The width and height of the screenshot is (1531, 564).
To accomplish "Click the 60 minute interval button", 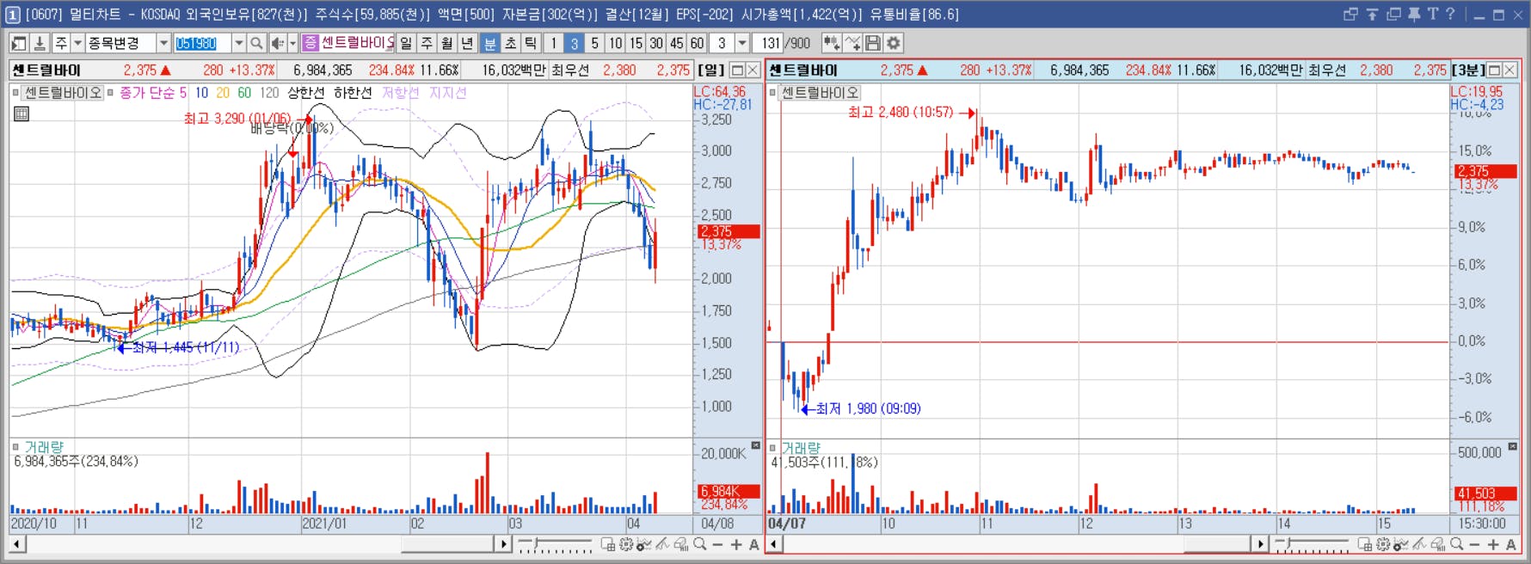I will tap(698, 43).
